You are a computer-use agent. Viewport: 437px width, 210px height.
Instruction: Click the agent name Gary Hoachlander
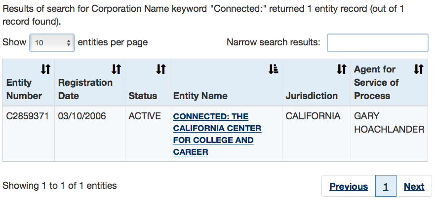pos(389,123)
